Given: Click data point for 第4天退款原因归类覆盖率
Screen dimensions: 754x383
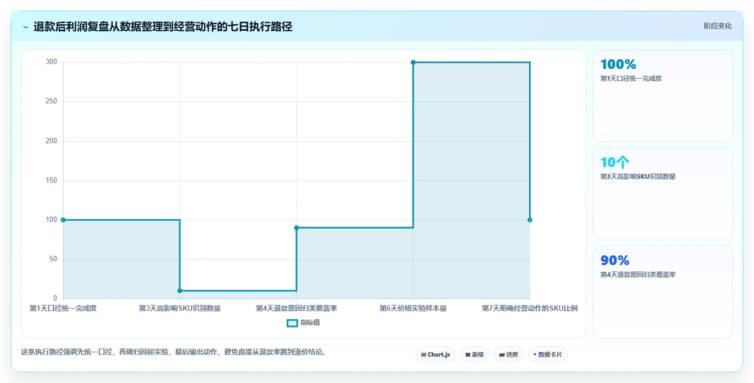Looking at the screenshot, I should pos(296,227).
